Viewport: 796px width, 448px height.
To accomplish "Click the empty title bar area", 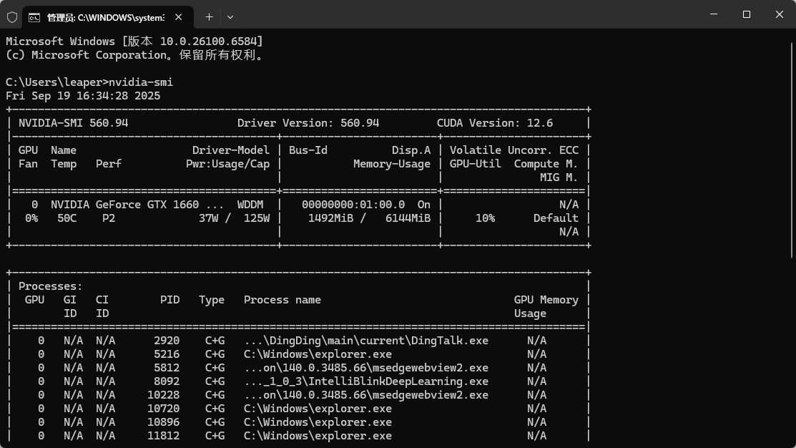I will point(465,14).
